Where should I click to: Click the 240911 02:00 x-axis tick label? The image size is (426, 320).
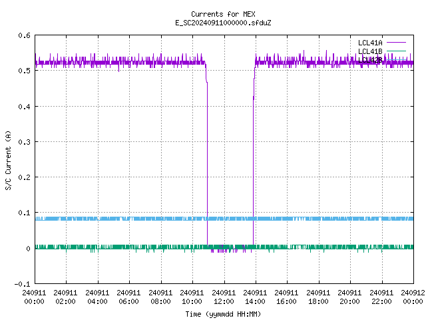click(65, 297)
